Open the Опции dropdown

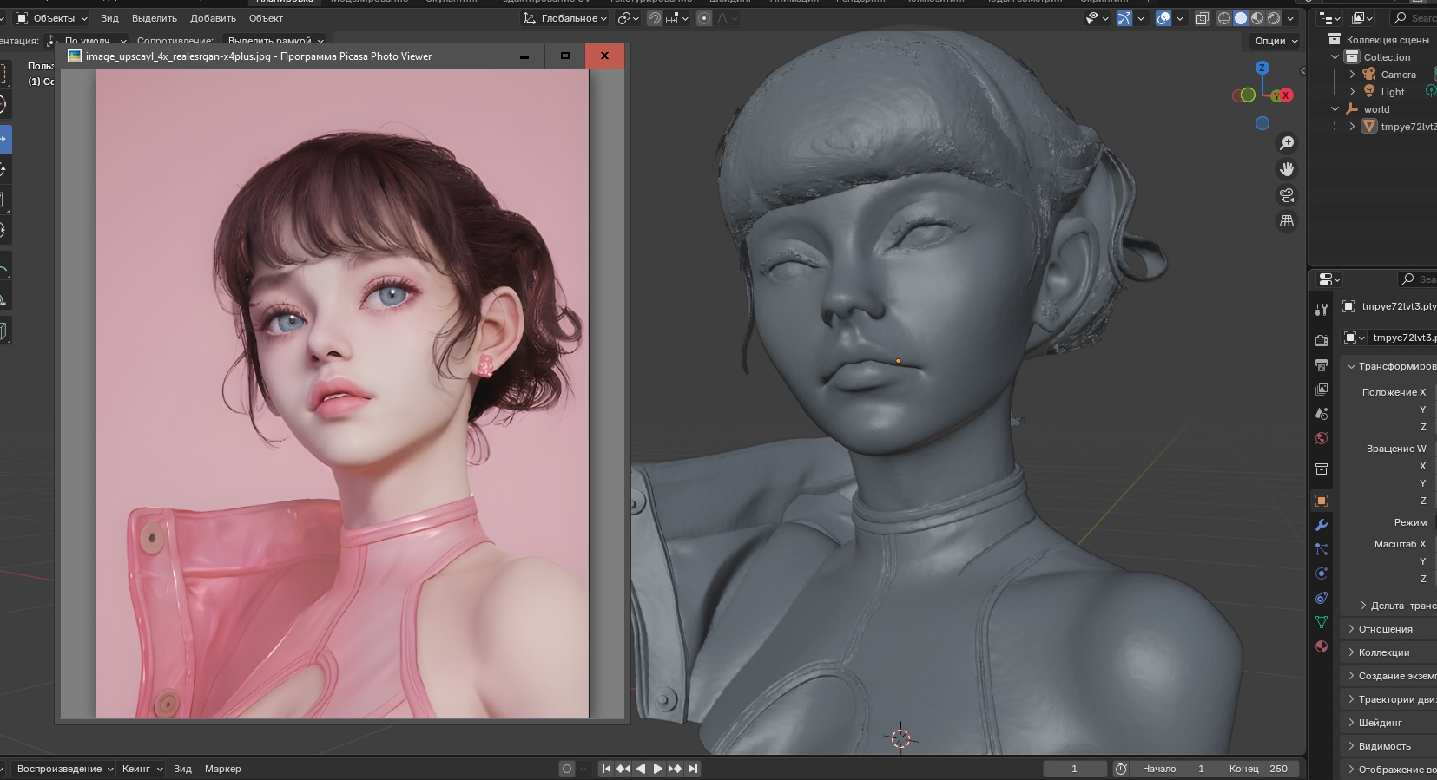[1276, 41]
